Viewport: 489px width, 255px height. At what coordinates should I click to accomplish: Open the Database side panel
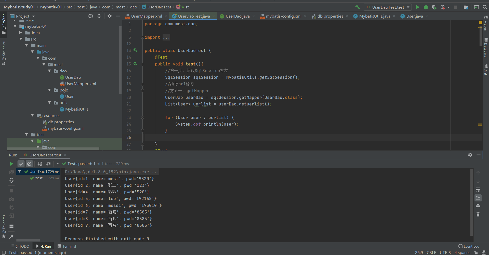pos(486,48)
